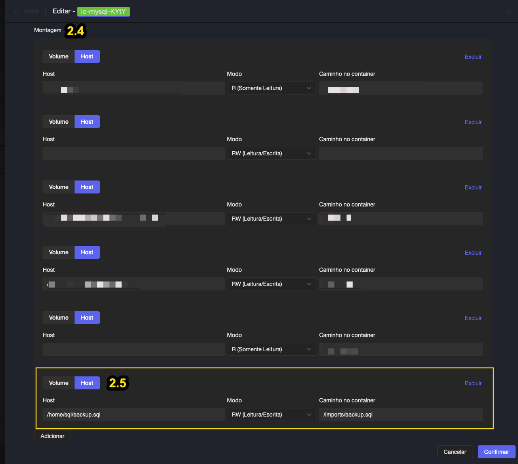Click the Voltar back arrow icon
The width and height of the screenshot is (518, 464).
click(x=17, y=11)
